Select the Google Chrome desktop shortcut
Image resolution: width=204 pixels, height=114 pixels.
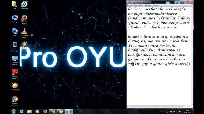(x=15, y=101)
